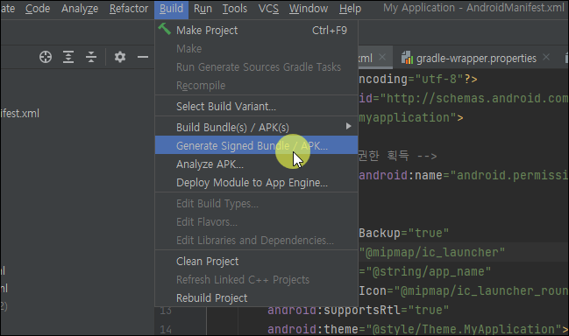This screenshot has width=569, height=336.
Task: Open the project panel settings gear
Action: coord(120,57)
